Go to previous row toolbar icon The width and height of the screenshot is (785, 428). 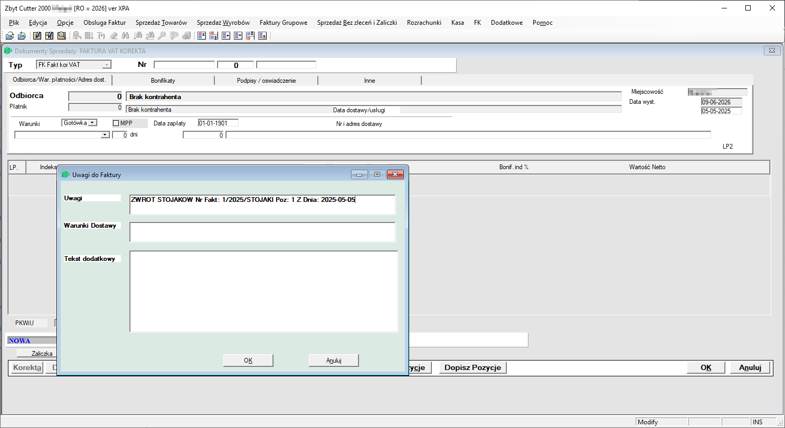tap(226, 36)
